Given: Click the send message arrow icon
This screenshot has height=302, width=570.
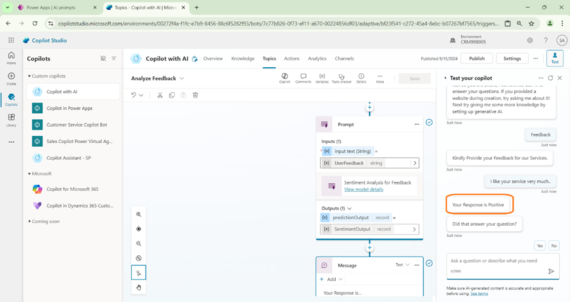Looking at the screenshot, I should tap(551, 271).
